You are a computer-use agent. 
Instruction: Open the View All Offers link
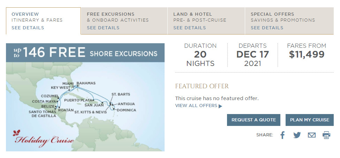196,106
